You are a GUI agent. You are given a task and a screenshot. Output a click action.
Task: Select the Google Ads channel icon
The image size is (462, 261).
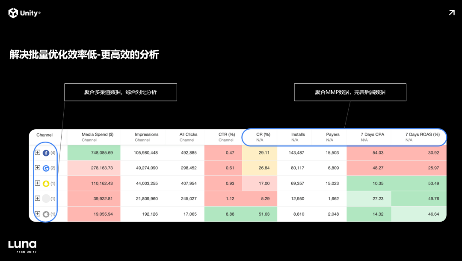click(x=46, y=168)
